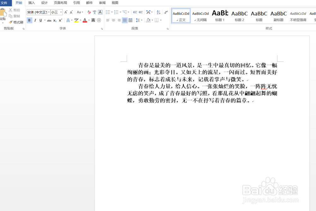Toggle show/hide paragraph marks

pyautogui.click(x=166, y=12)
